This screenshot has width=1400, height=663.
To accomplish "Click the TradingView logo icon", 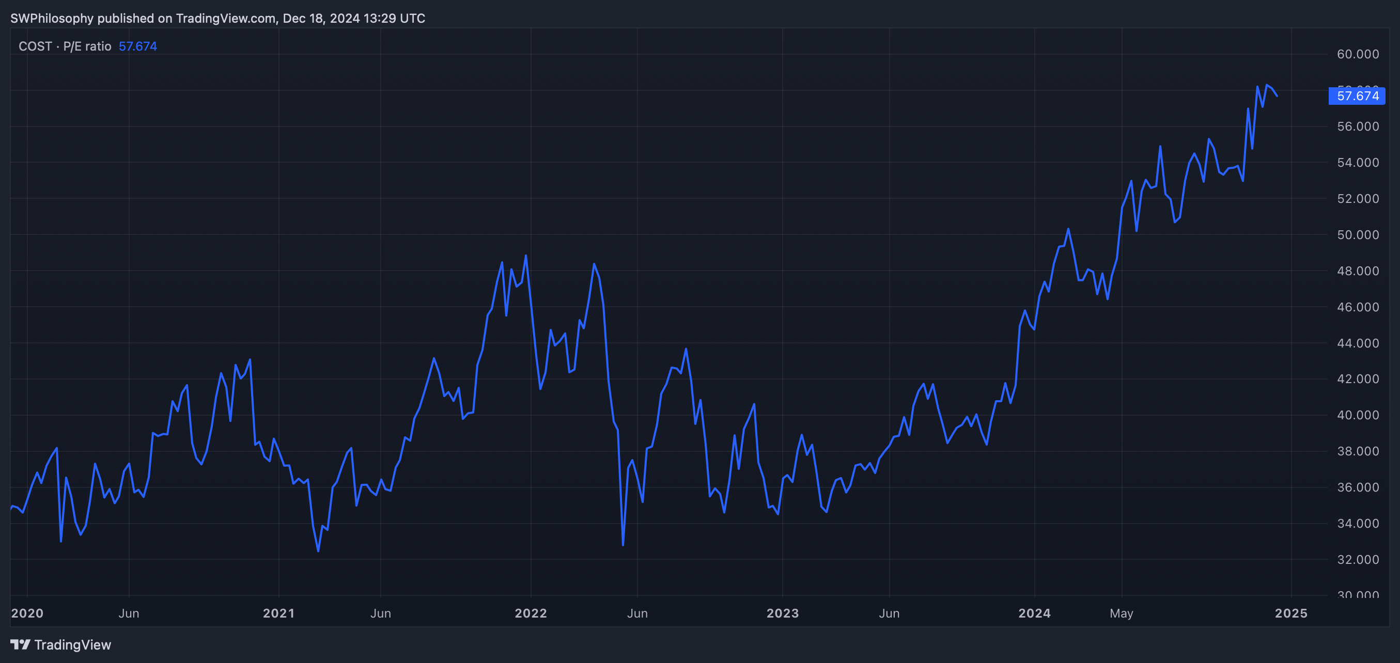I will (x=20, y=644).
